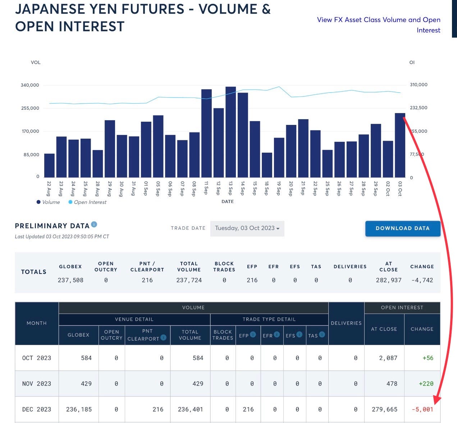
Task: Click the At Close table column header
Action: [x=384, y=329]
